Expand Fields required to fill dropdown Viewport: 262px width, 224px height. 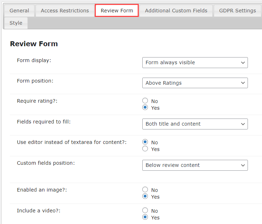coord(195,124)
